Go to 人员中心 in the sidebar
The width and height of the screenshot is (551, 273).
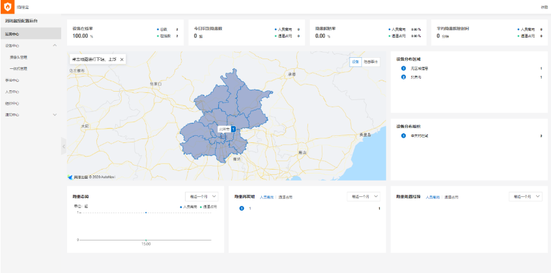click(x=12, y=92)
